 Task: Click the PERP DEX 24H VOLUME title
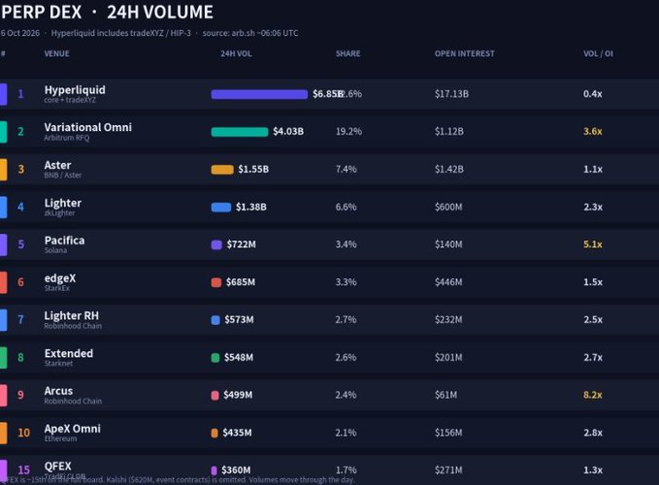click(x=107, y=13)
